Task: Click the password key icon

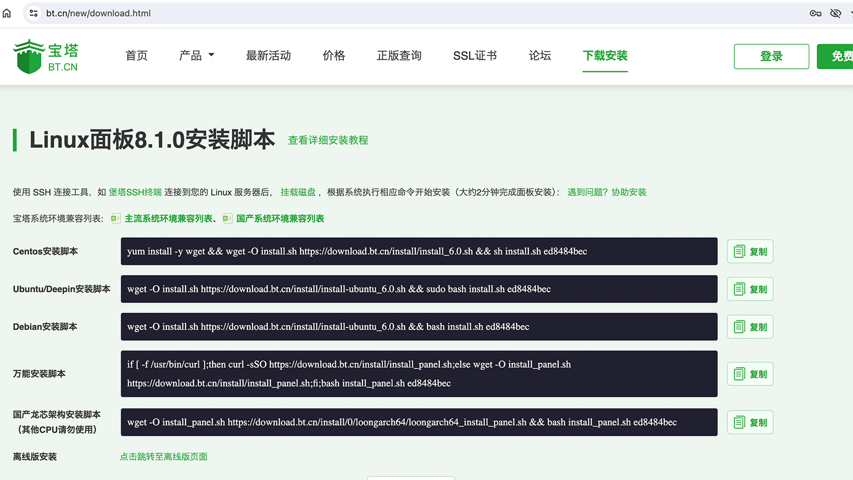Action: point(815,13)
